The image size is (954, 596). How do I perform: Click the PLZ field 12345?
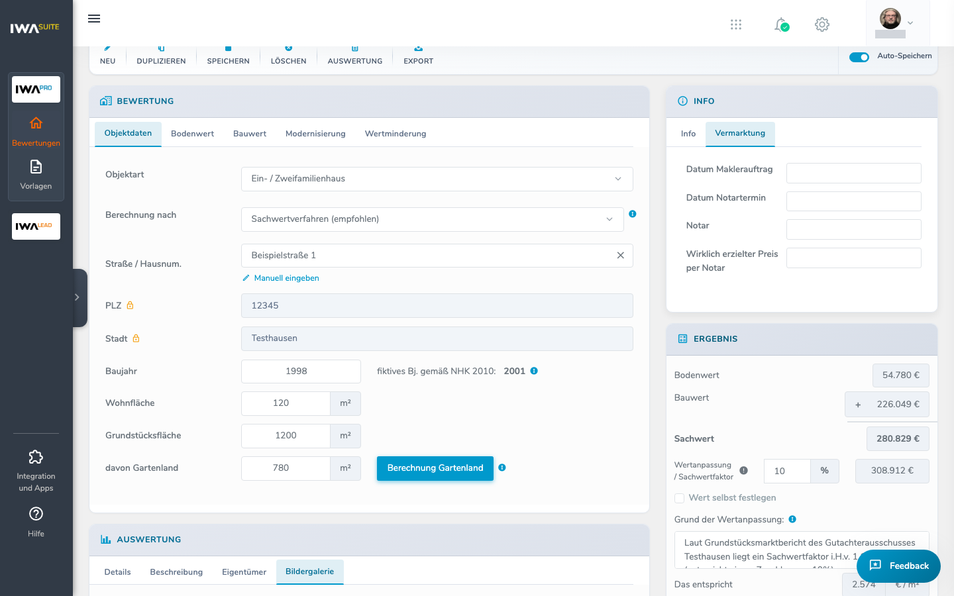click(437, 306)
